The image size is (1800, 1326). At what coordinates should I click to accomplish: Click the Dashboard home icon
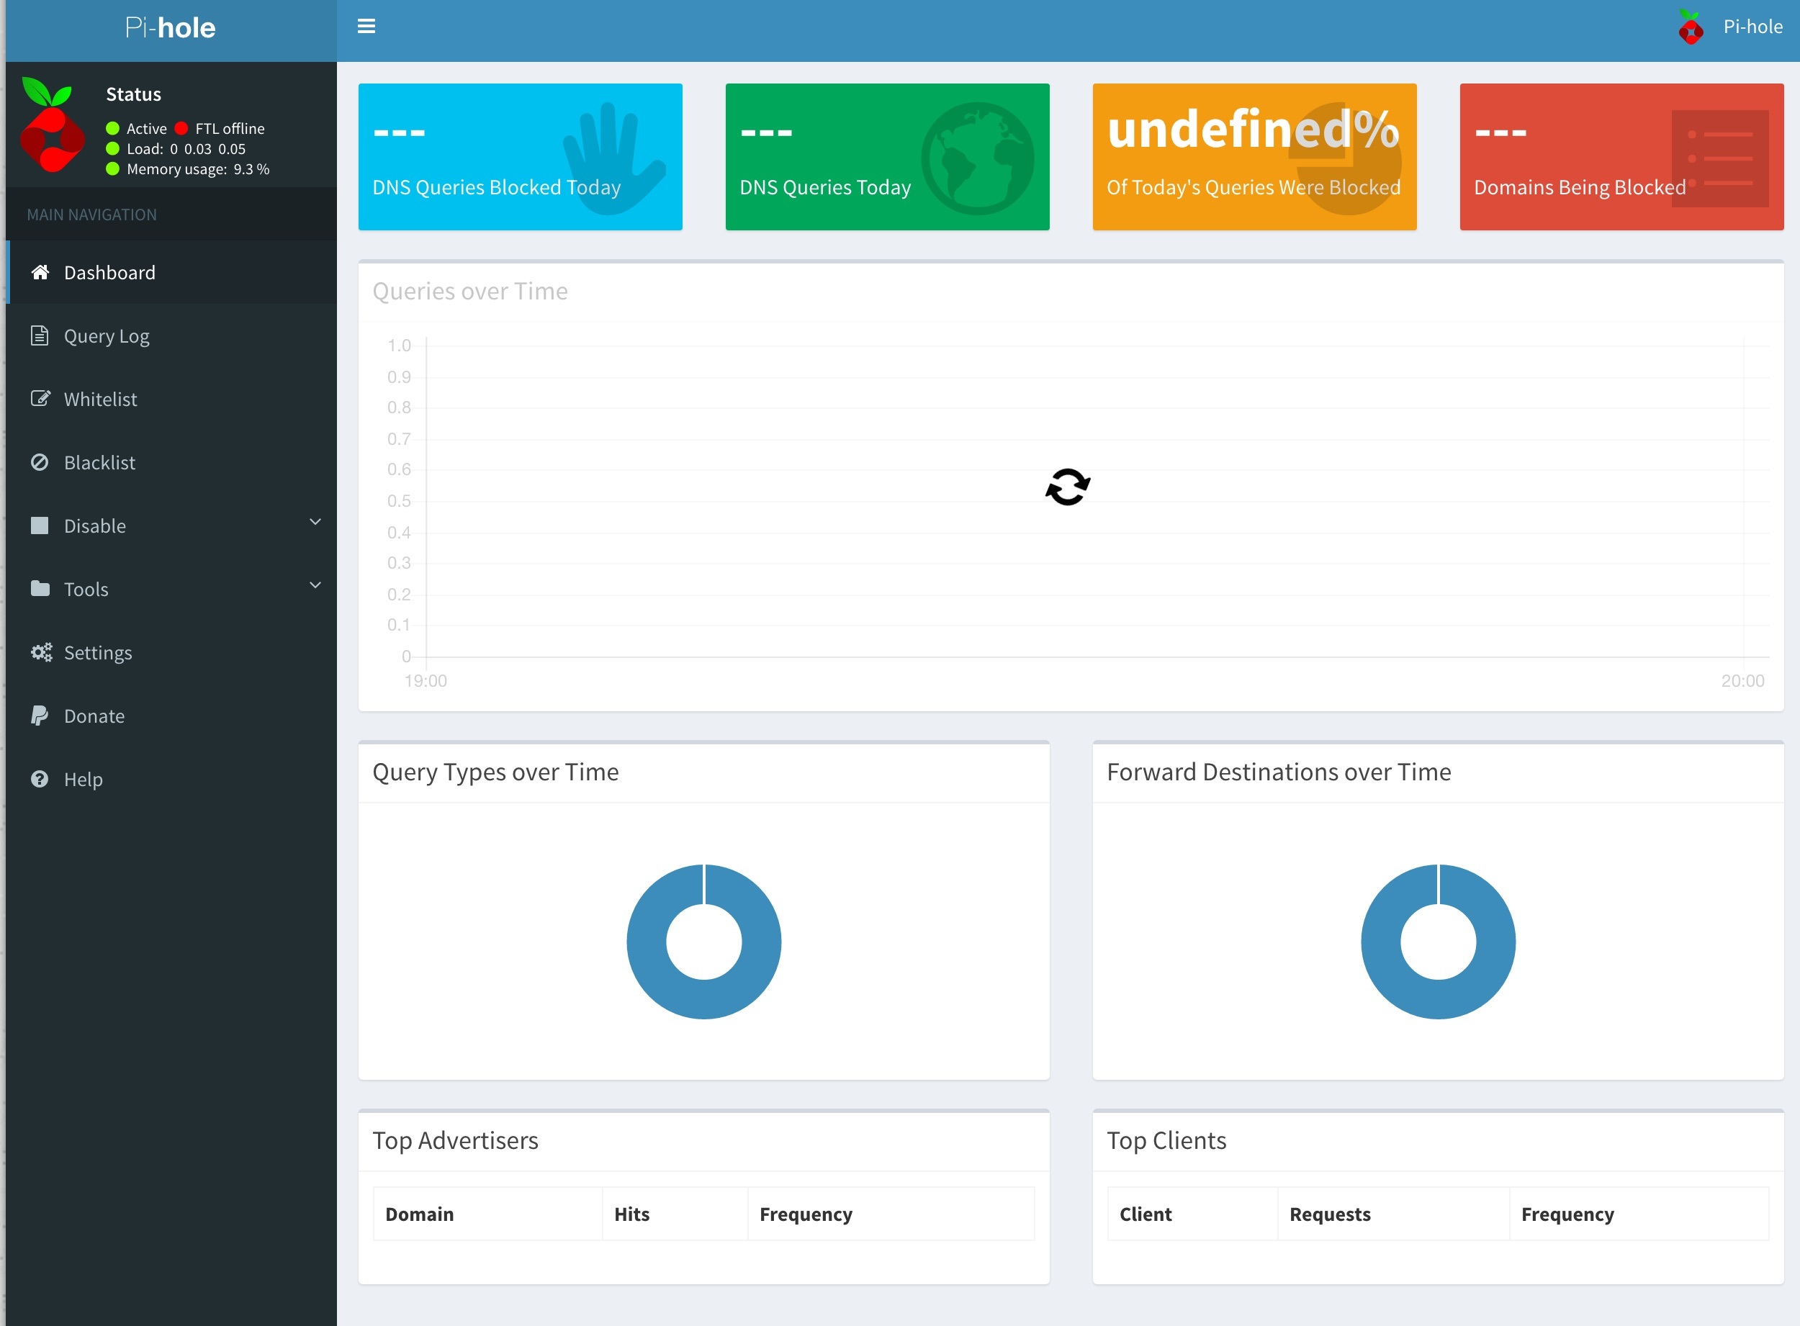click(40, 272)
